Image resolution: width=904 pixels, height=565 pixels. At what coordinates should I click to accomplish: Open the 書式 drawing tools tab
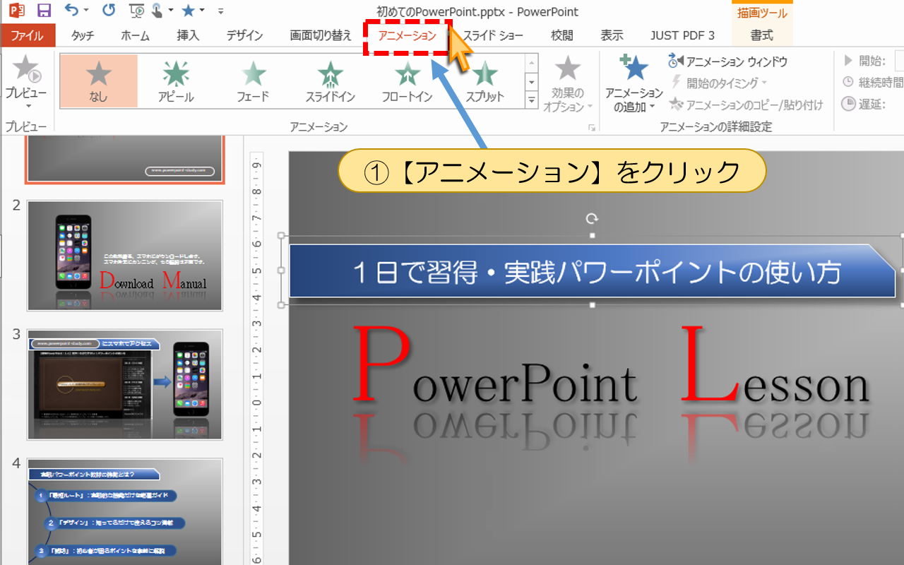(x=762, y=35)
